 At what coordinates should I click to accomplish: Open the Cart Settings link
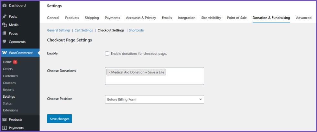tap(83, 31)
